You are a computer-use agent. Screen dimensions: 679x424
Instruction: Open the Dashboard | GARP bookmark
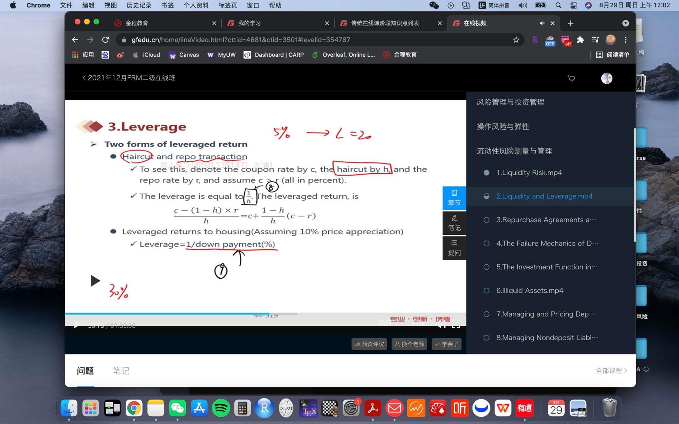click(274, 55)
